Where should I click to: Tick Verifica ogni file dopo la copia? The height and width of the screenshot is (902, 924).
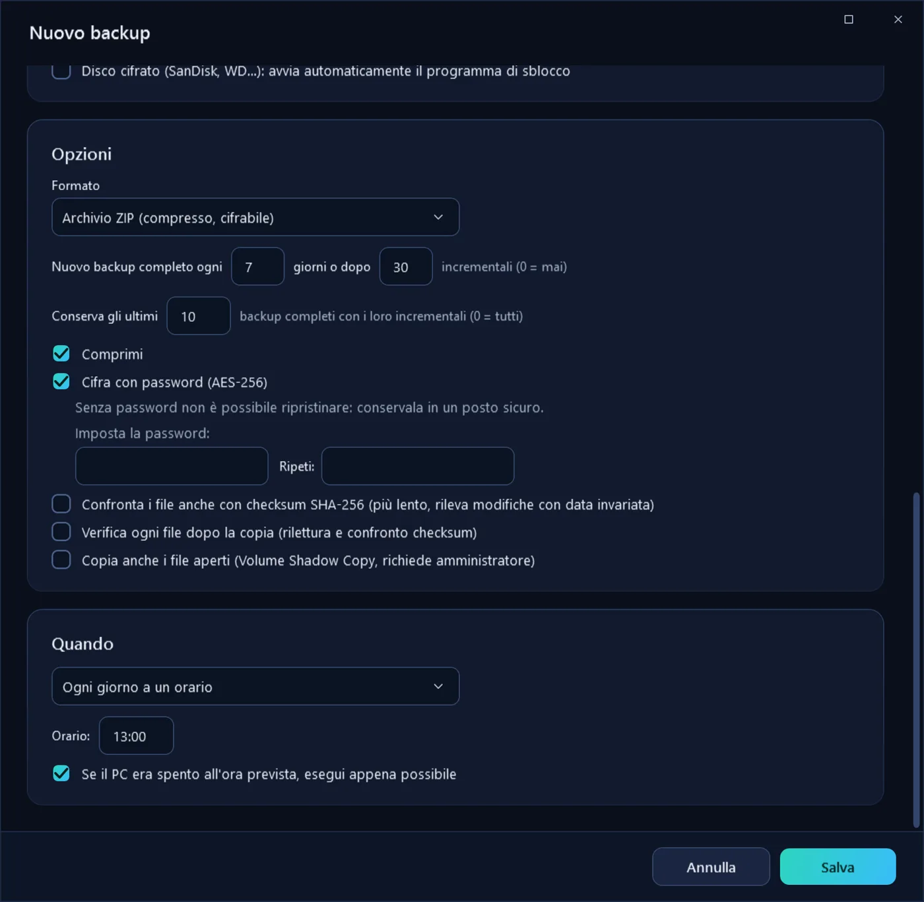[x=61, y=532]
